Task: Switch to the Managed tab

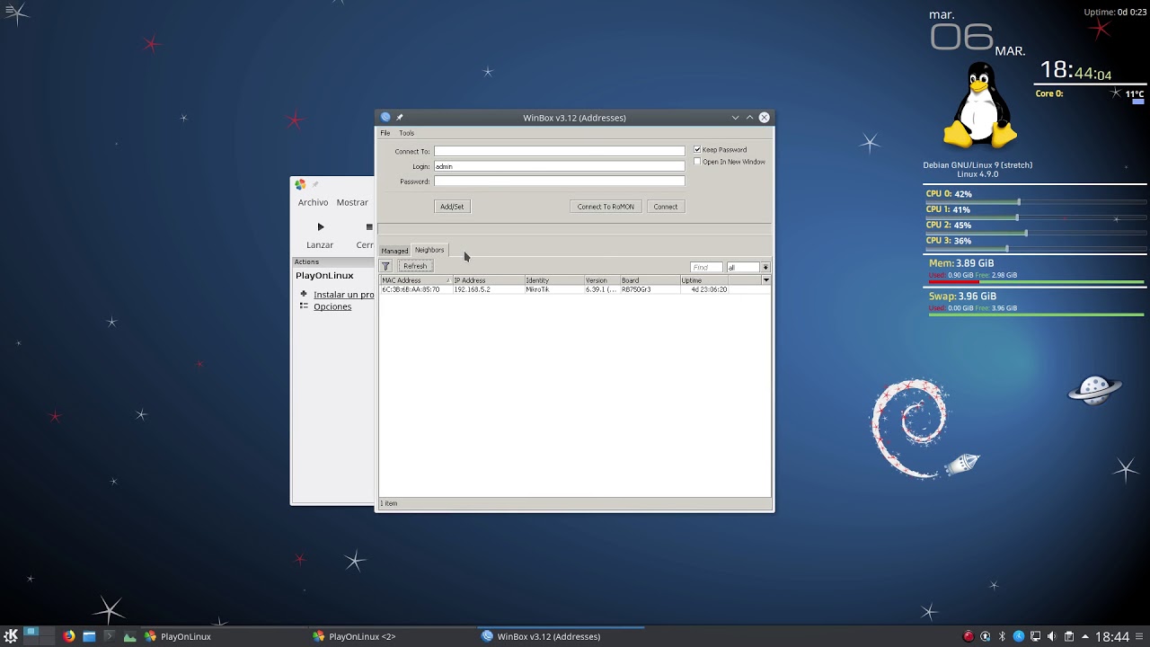Action: click(394, 251)
